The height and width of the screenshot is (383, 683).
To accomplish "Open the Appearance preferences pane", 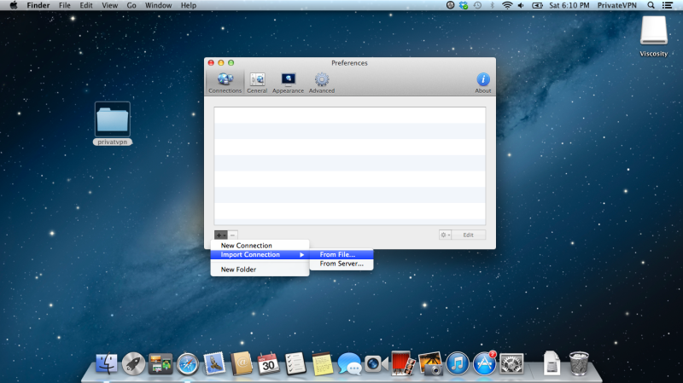I will point(288,82).
